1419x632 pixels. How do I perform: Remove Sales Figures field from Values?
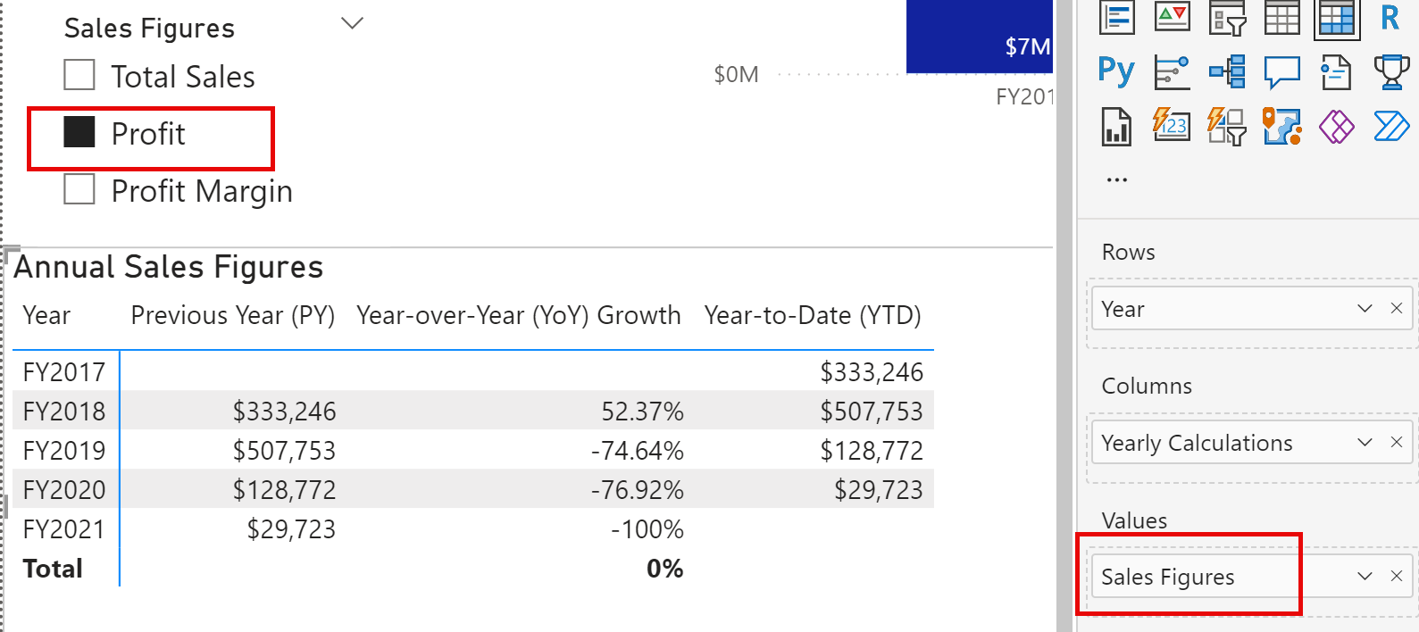click(1397, 576)
